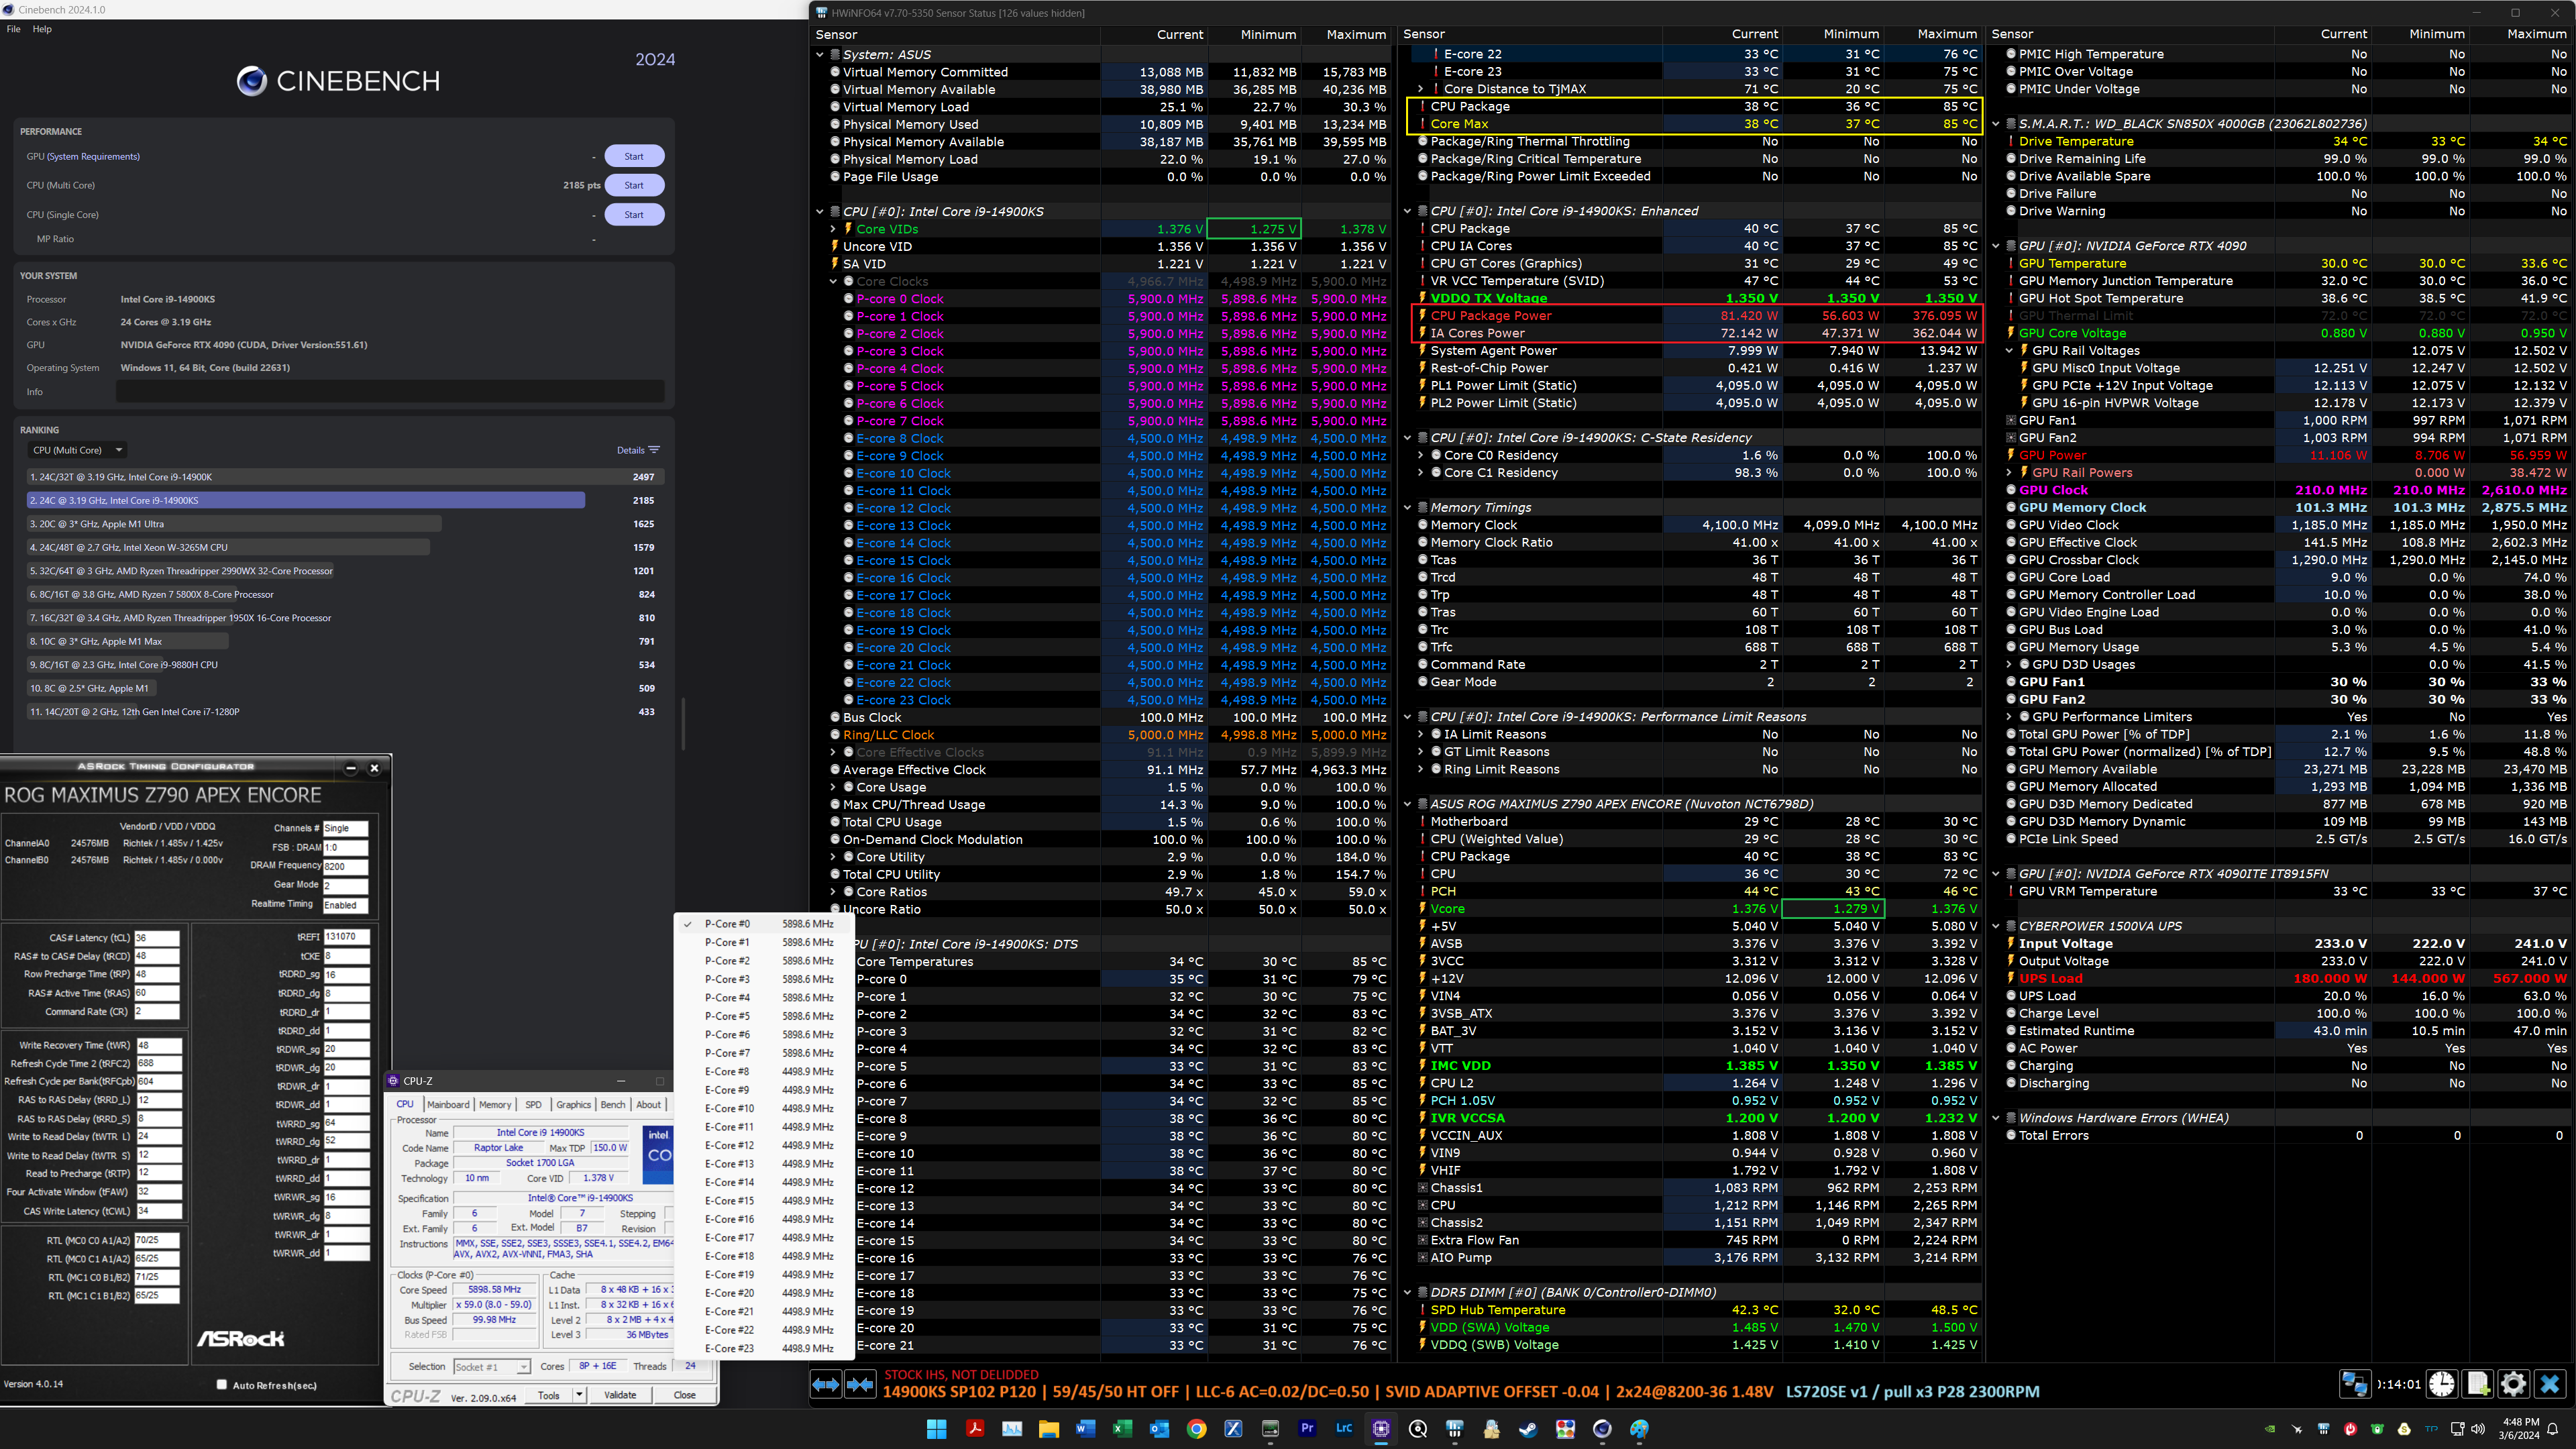The height and width of the screenshot is (1449, 2576).
Task: Open HWiNFO sensor settings gear icon
Action: 2513,1384
